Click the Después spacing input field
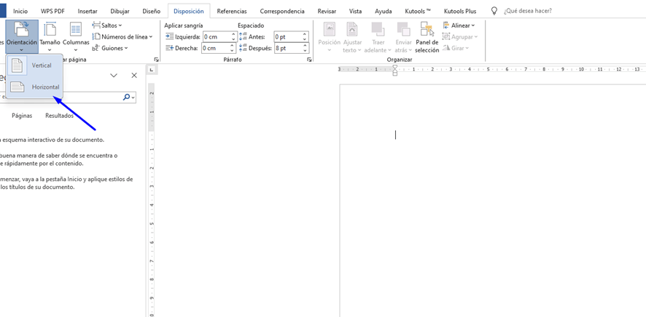Image resolution: width=646 pixels, height=317 pixels. tap(288, 48)
